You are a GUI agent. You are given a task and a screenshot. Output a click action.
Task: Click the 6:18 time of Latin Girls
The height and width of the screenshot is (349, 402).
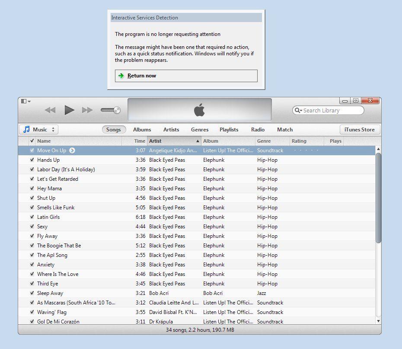click(140, 217)
